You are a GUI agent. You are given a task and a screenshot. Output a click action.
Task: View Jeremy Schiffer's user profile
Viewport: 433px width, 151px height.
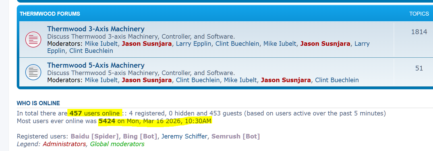tap(184, 136)
